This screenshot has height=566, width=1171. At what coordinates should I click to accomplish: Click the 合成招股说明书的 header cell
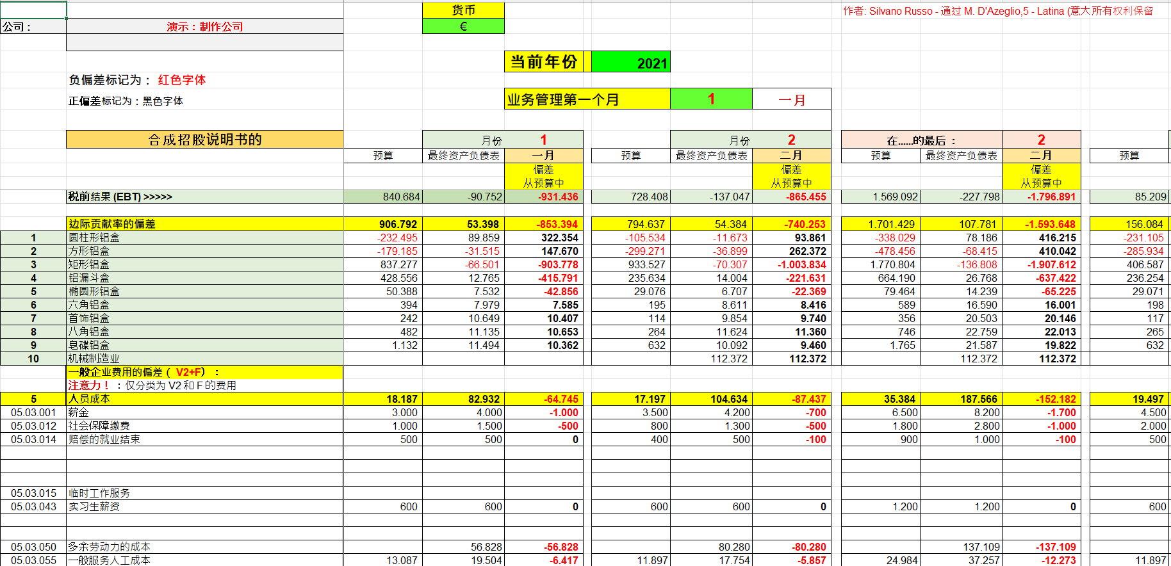tap(205, 139)
